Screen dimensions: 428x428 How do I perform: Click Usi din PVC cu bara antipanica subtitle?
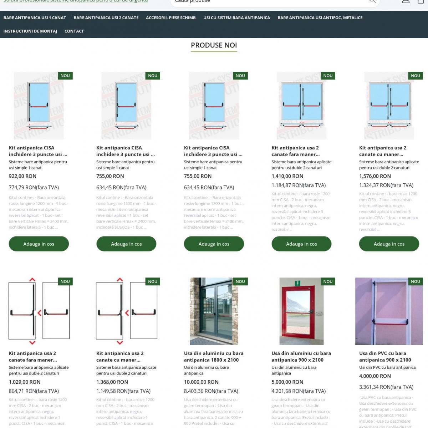(x=387, y=367)
